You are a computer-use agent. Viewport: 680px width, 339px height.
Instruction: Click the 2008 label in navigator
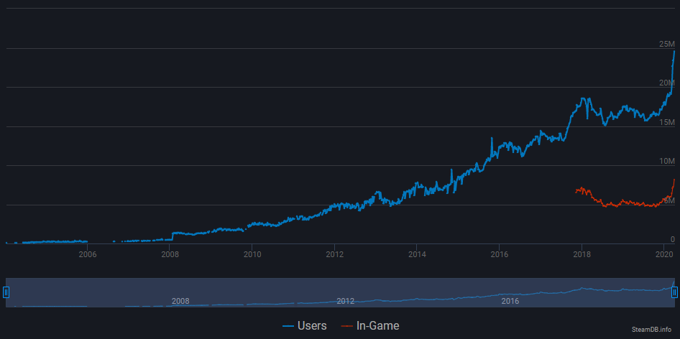pyautogui.click(x=180, y=301)
